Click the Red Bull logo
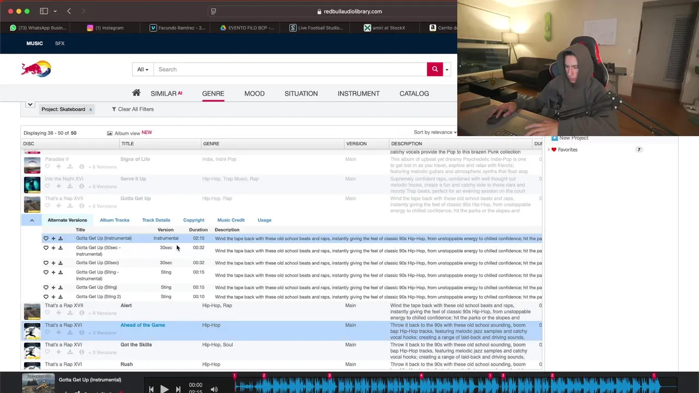 click(36, 69)
